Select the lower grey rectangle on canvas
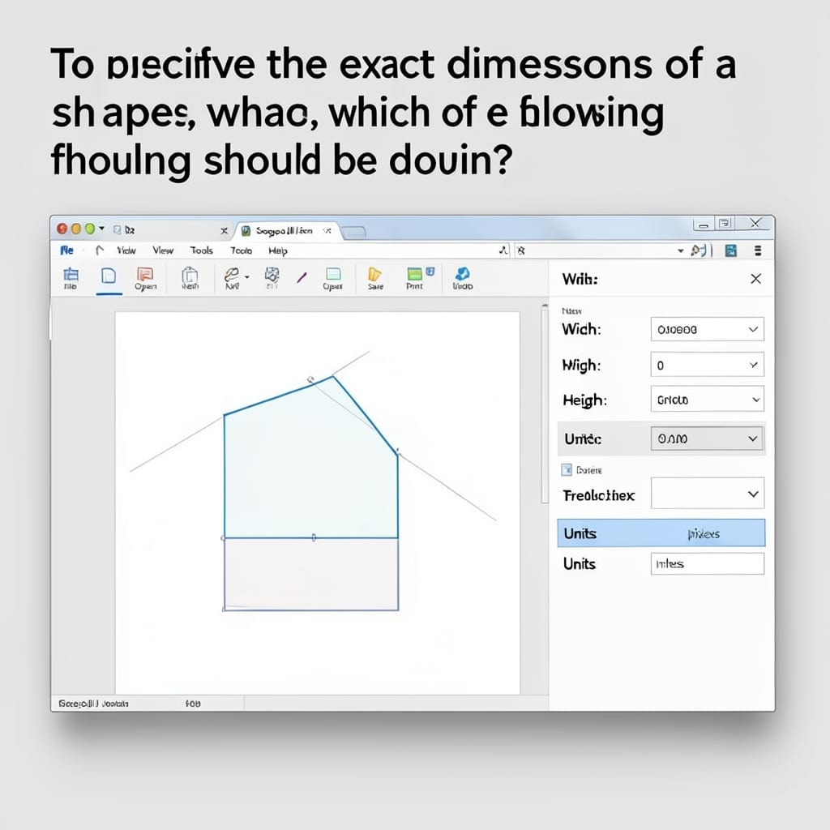The image size is (830, 830). pos(311,575)
